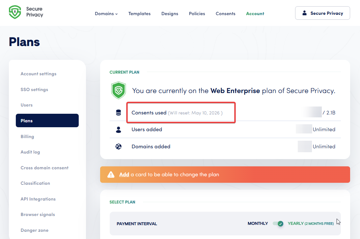Click the Domains added globe icon
The height and width of the screenshot is (239, 360).
pos(119,146)
